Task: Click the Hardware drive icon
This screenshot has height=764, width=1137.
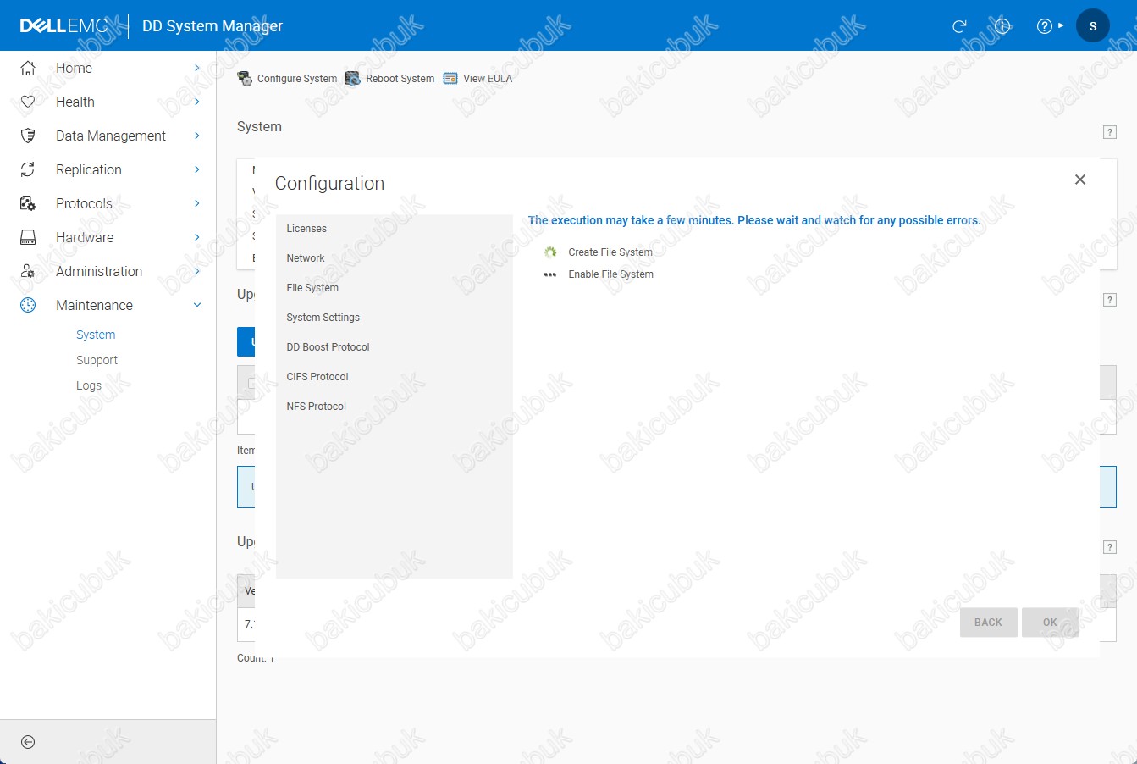Action: click(28, 237)
